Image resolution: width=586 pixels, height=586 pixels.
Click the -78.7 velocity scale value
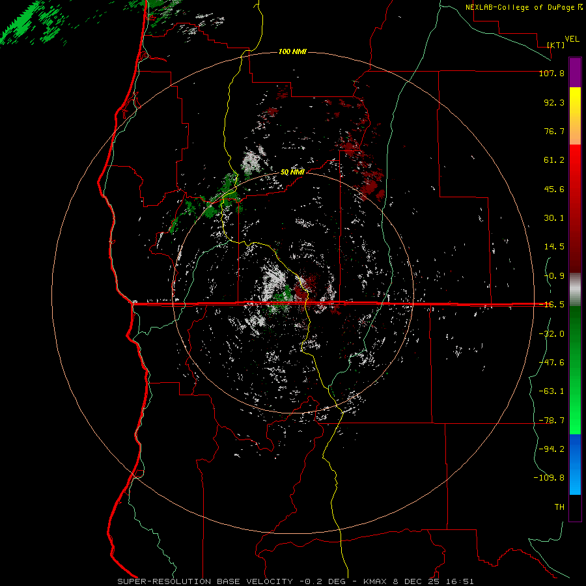point(551,421)
